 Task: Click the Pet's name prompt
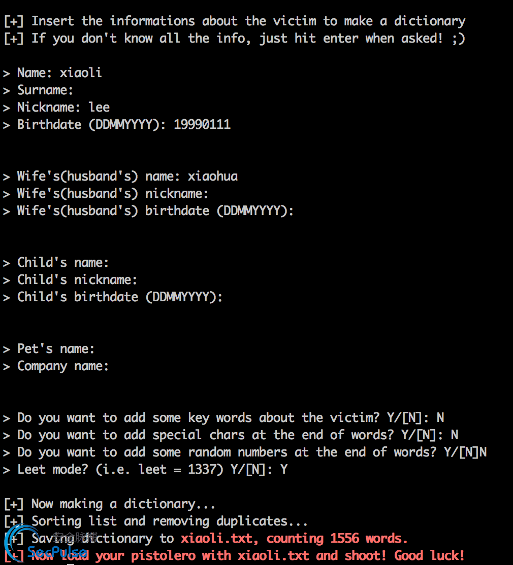pos(49,349)
